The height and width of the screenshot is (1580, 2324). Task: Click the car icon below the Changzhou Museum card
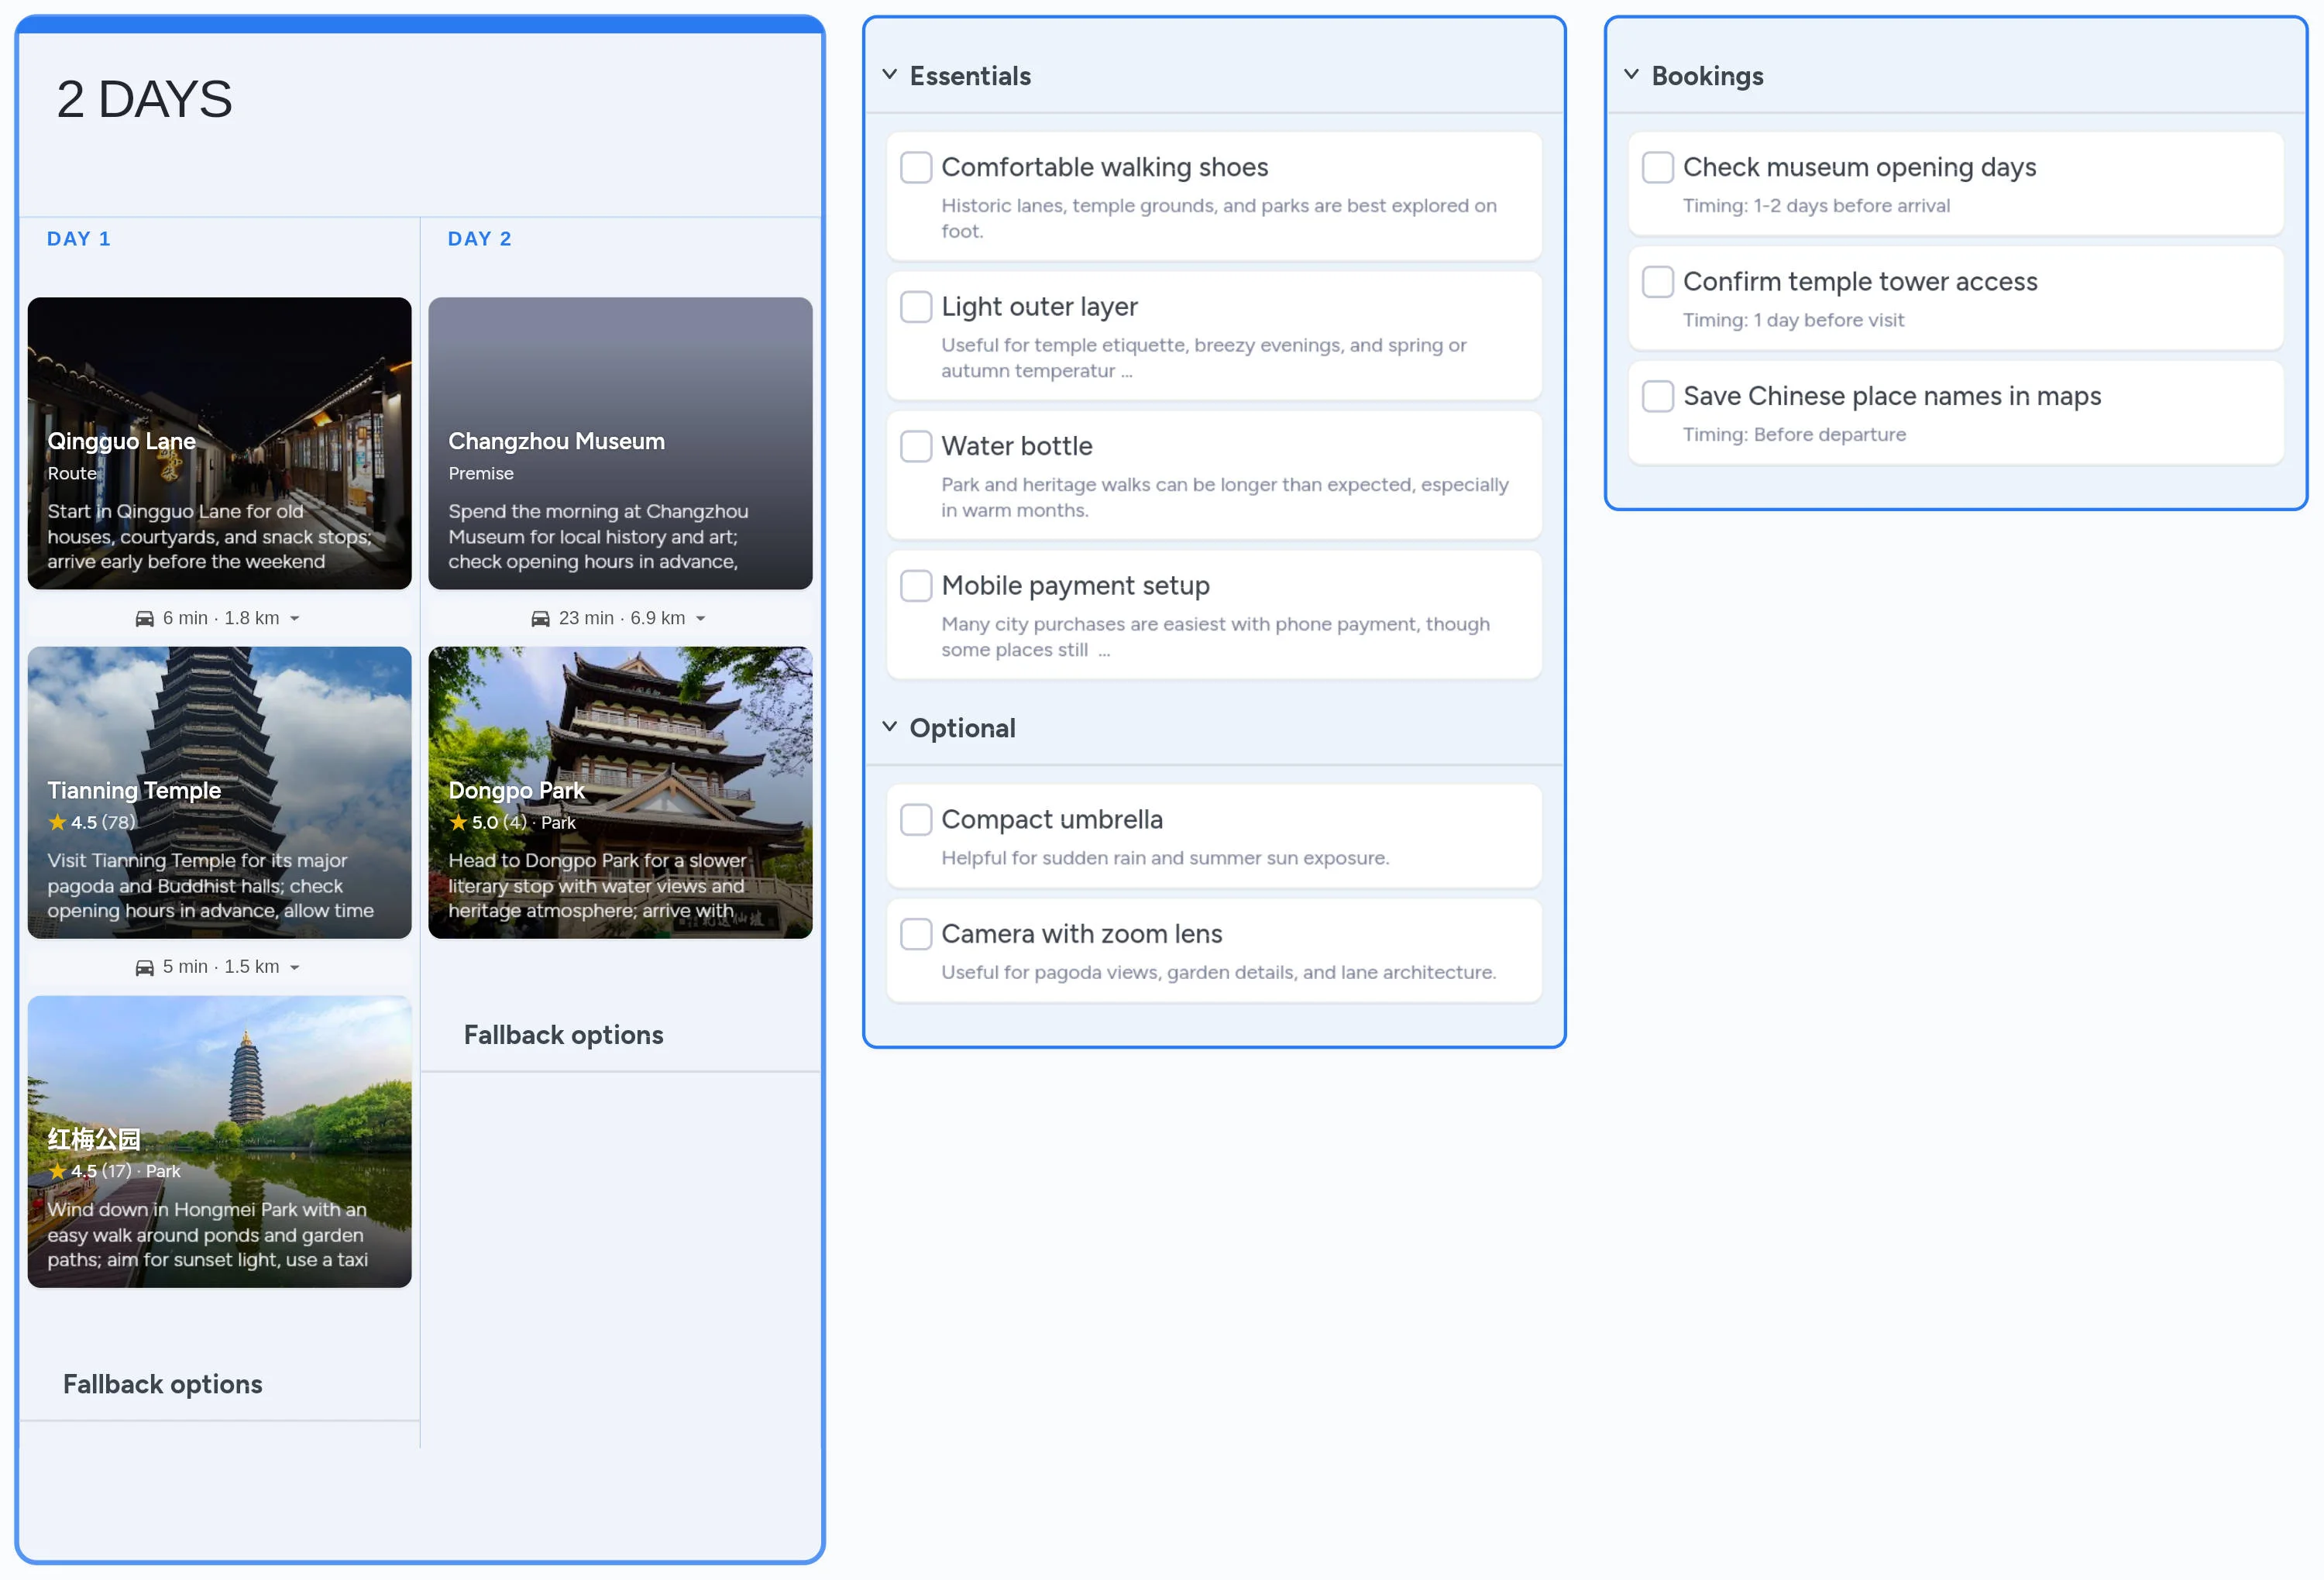coord(541,618)
